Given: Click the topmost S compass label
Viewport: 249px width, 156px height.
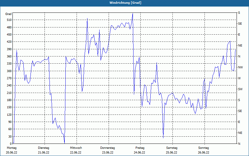Looking at the screenshot, I should [239, 13].
